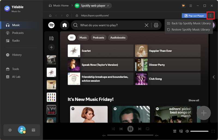Open Browse icon next to search
Screen dimensions: 218x140
(x=156, y=25)
